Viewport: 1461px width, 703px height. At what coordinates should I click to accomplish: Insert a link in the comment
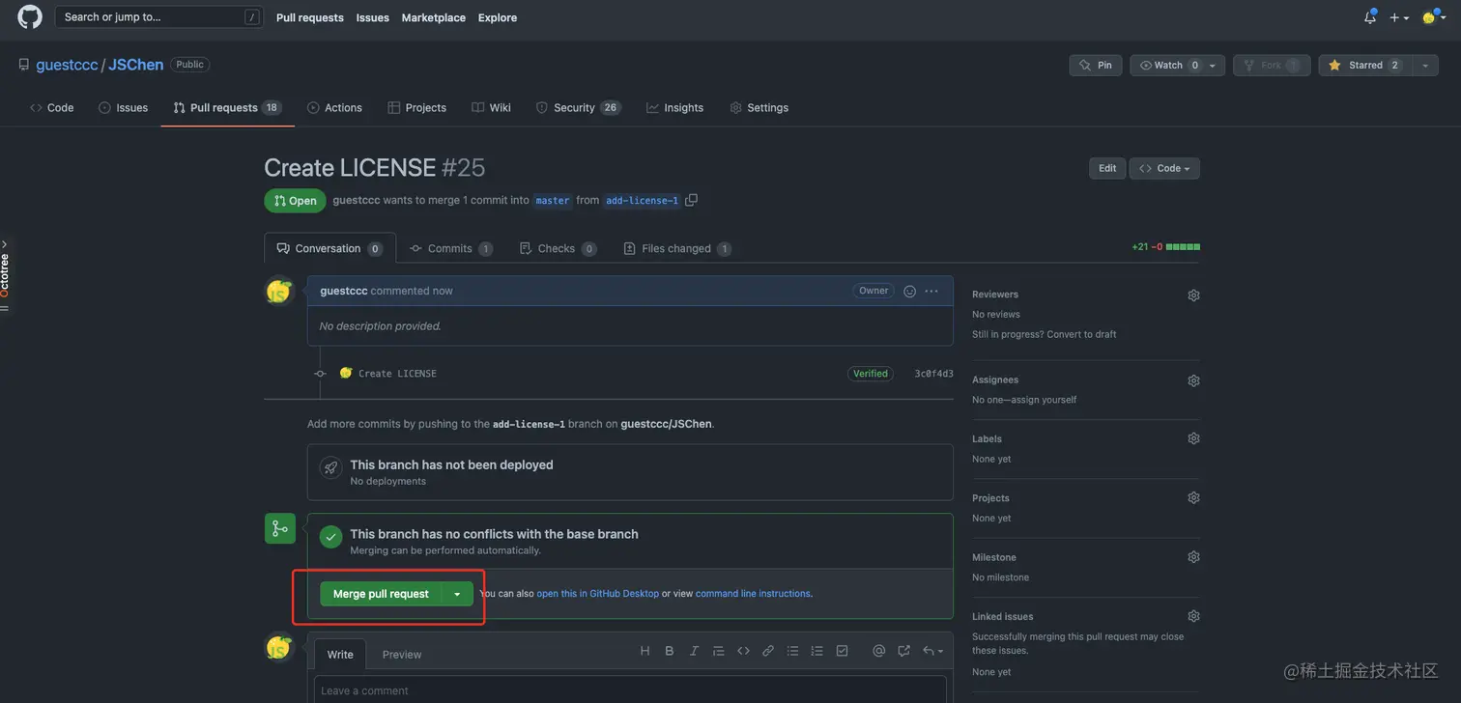coord(768,651)
